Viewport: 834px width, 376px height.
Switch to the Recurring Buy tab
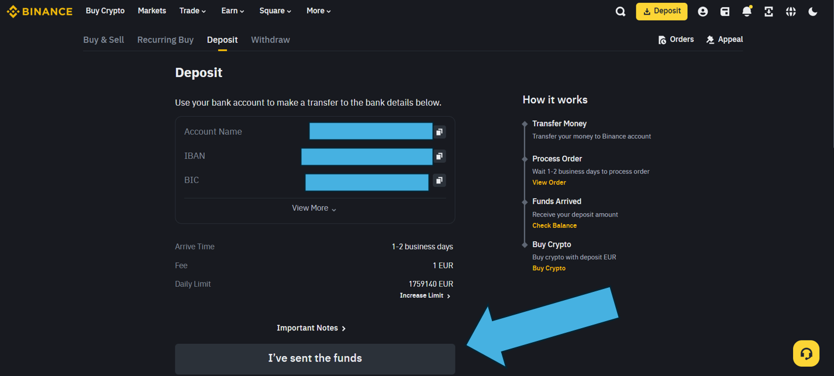165,40
